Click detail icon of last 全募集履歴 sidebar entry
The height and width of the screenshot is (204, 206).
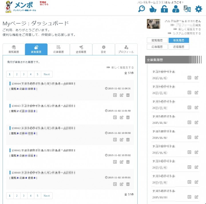189,197
